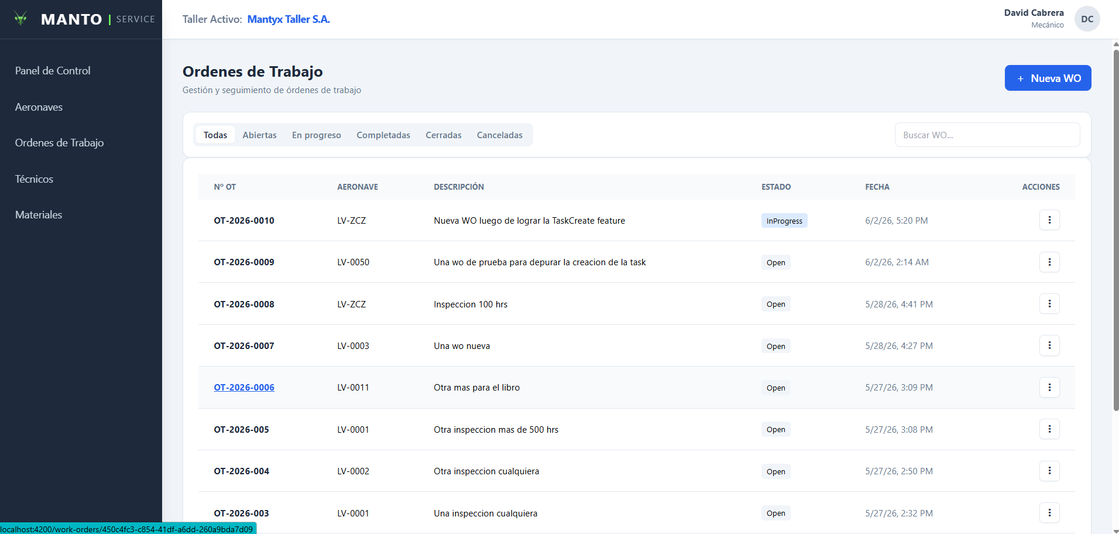The height and width of the screenshot is (534, 1119).
Task: Open actions menu for OT-2026-0007
Action: pos(1049,345)
